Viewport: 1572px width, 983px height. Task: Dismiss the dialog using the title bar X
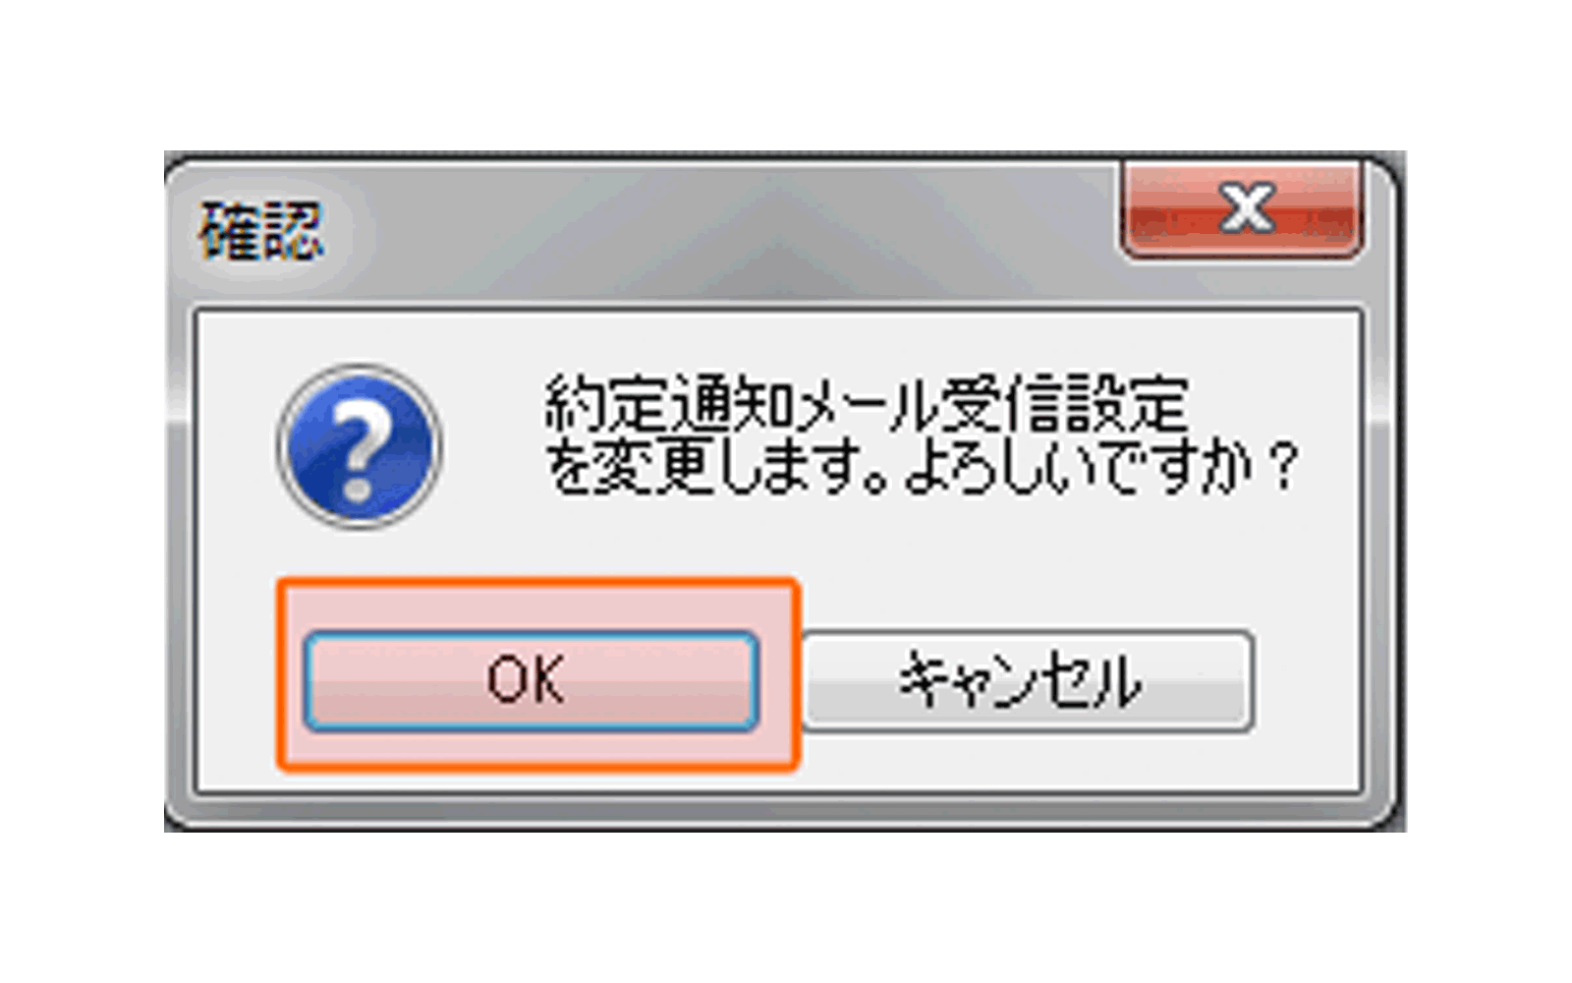click(x=1242, y=209)
